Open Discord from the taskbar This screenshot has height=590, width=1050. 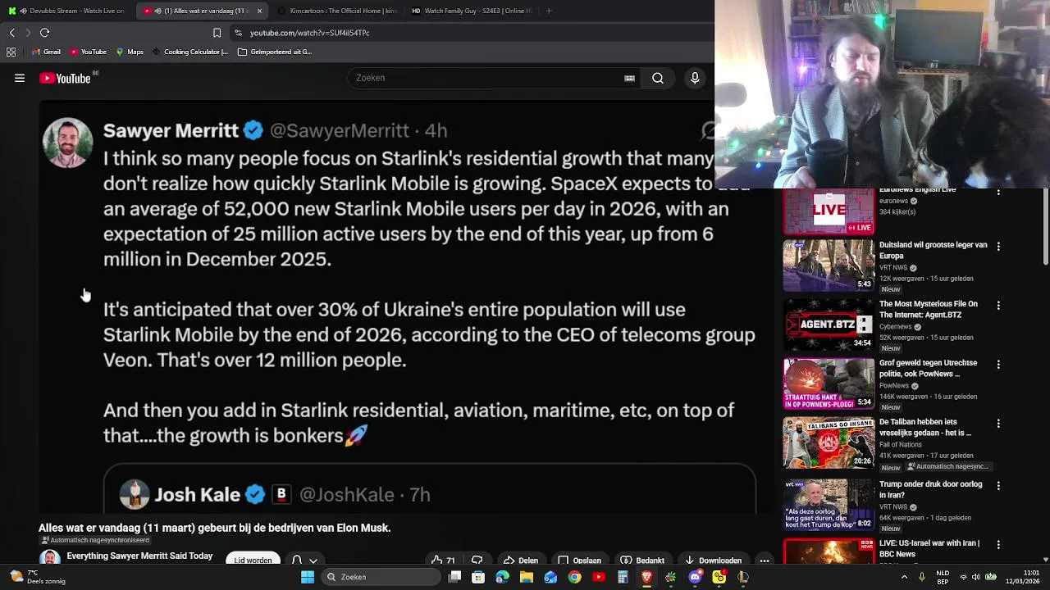(695, 577)
